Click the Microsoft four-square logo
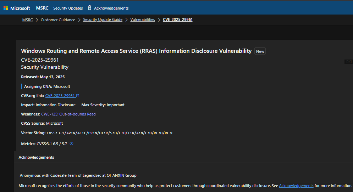 tap(6, 8)
